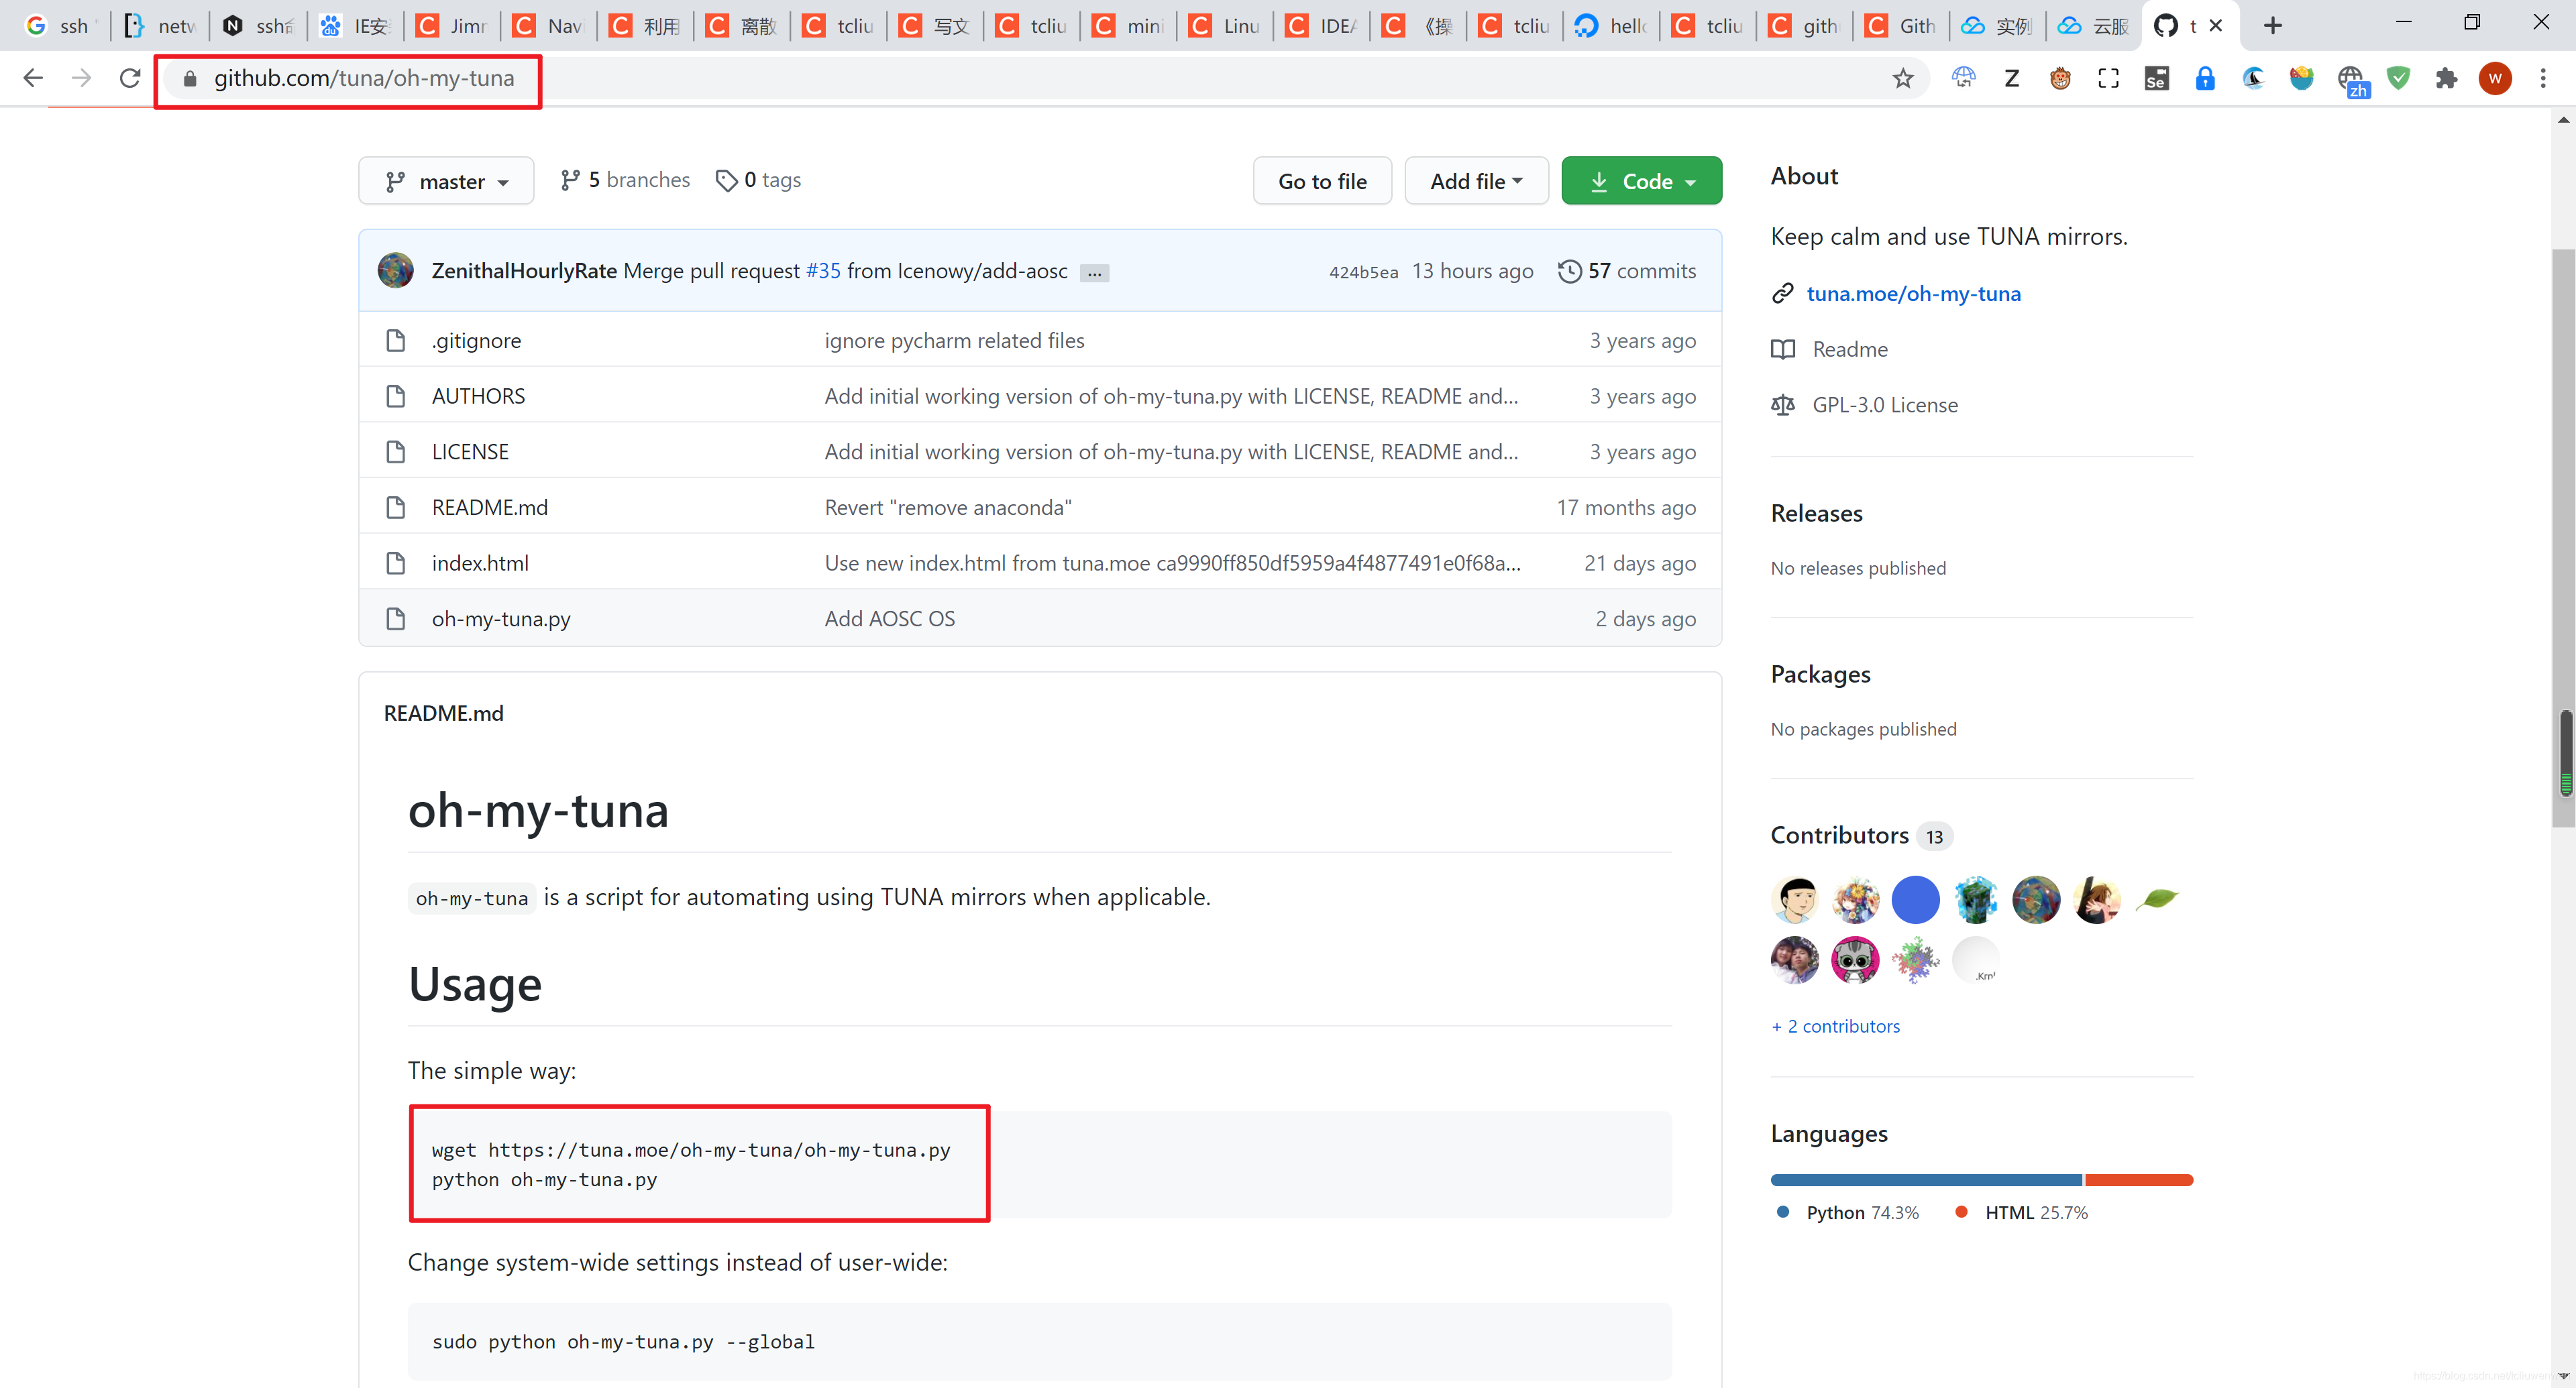Click the Z extension icon
This screenshot has width=2576, height=1388.
pyautogui.click(x=2012, y=78)
